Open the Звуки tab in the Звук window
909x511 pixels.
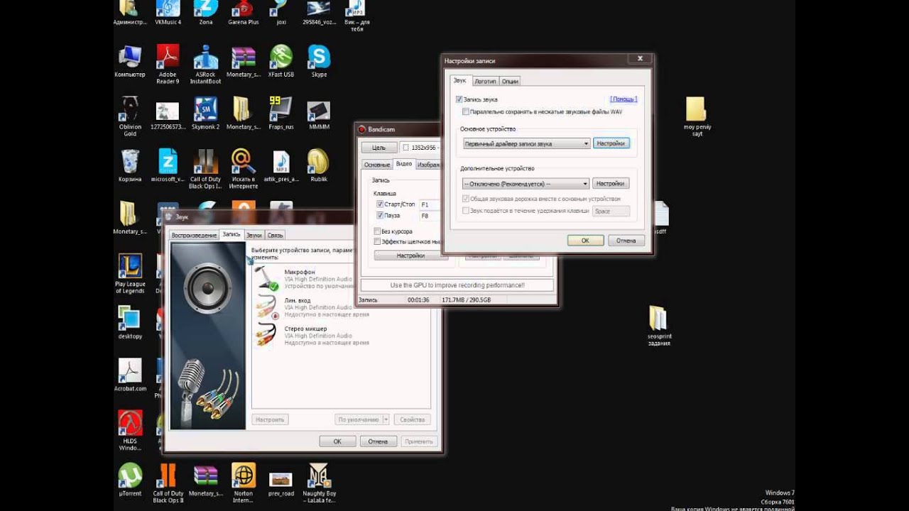click(254, 235)
